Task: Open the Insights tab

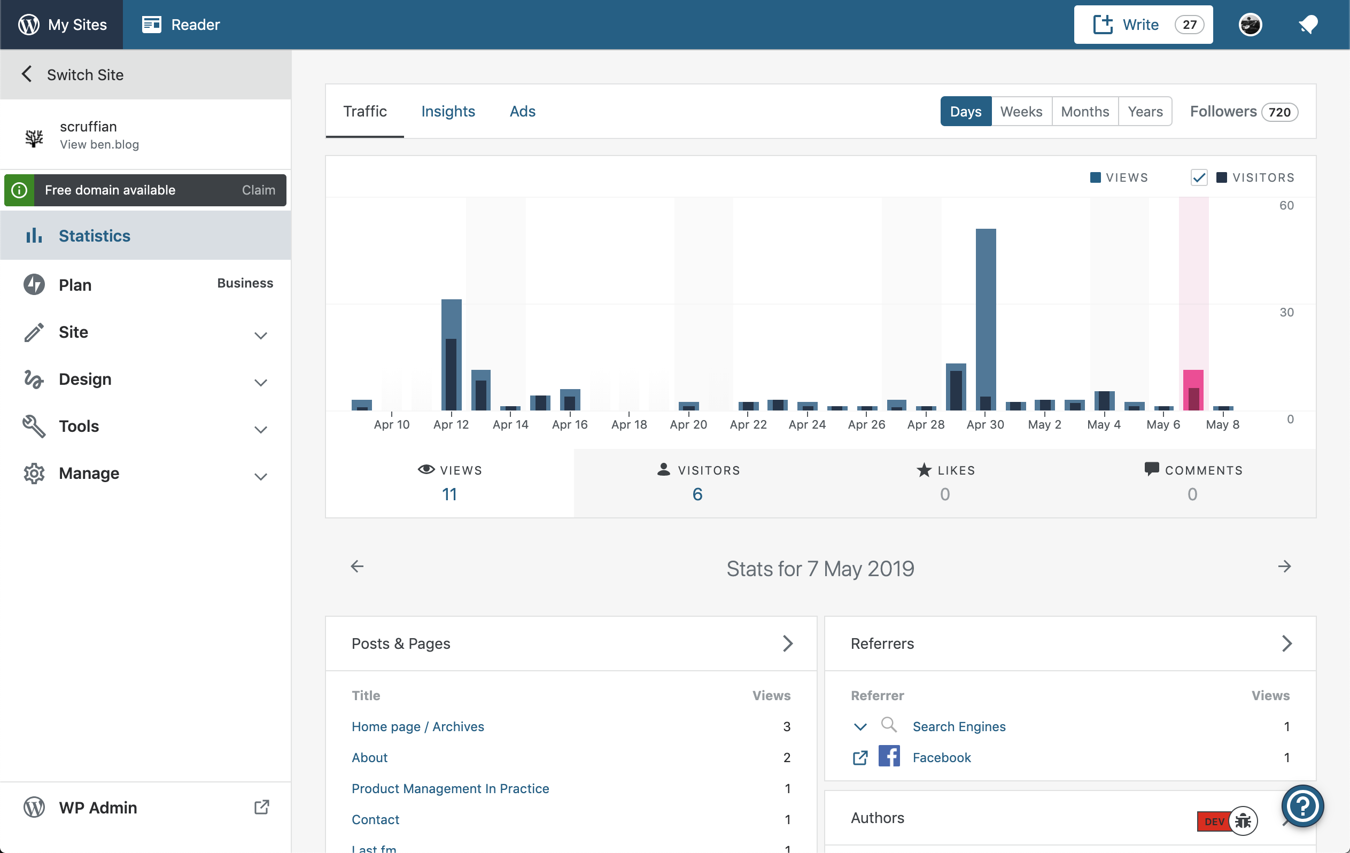Action: pos(448,111)
